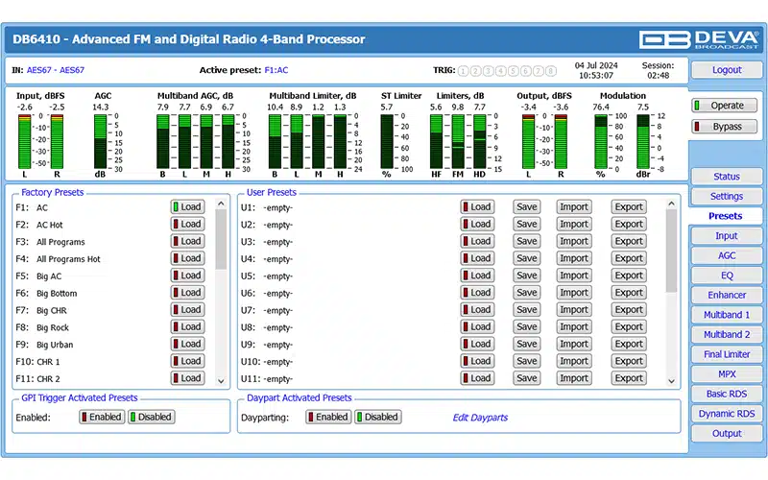Screen dimensions: 768x480
Task: Open the Output page
Action: (727, 434)
